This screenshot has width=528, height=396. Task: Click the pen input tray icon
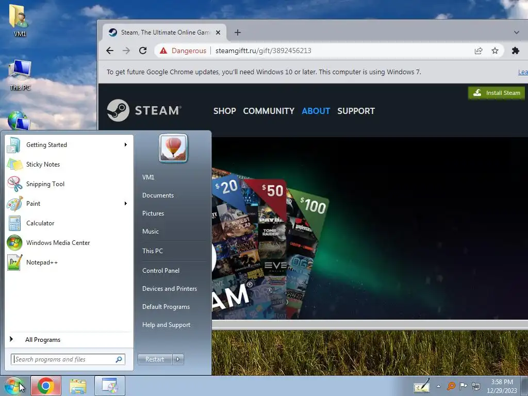click(x=422, y=386)
